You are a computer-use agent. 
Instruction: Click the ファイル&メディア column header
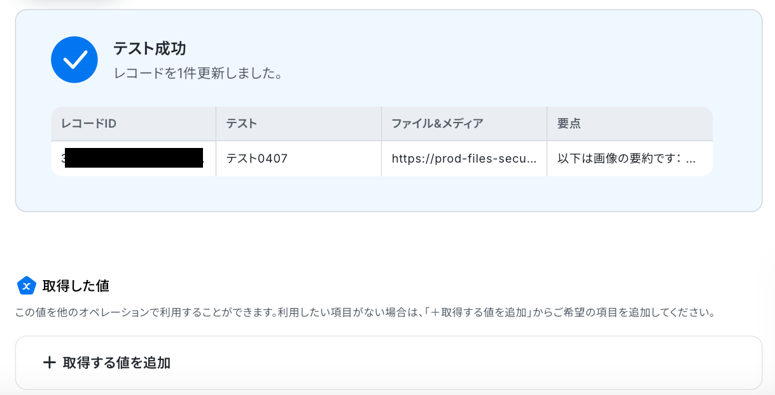tap(437, 124)
